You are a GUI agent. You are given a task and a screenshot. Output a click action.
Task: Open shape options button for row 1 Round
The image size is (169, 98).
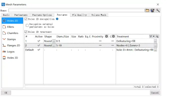point(54,41)
